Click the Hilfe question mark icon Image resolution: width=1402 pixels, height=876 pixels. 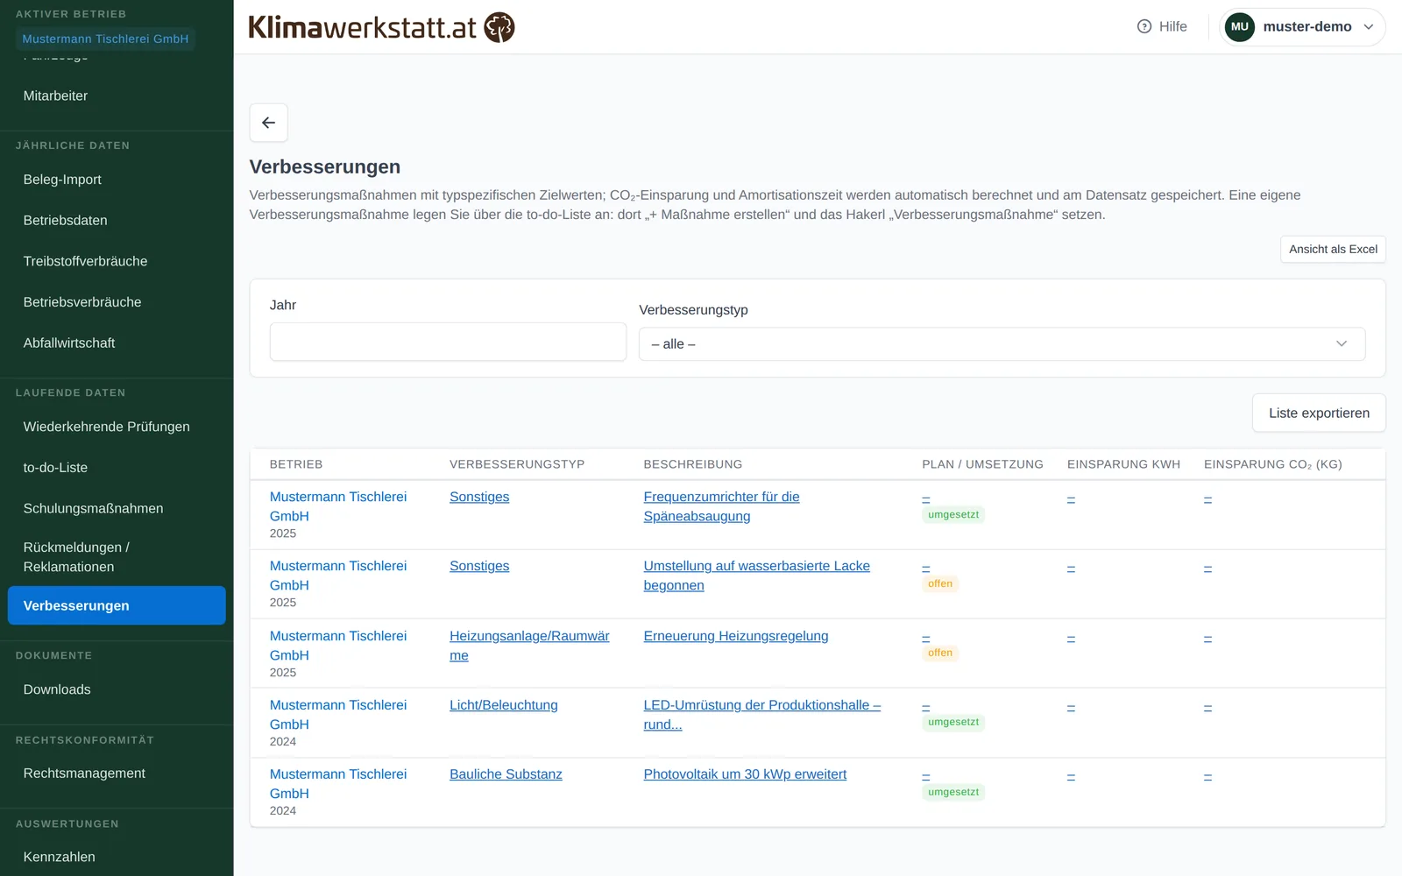1144,26
